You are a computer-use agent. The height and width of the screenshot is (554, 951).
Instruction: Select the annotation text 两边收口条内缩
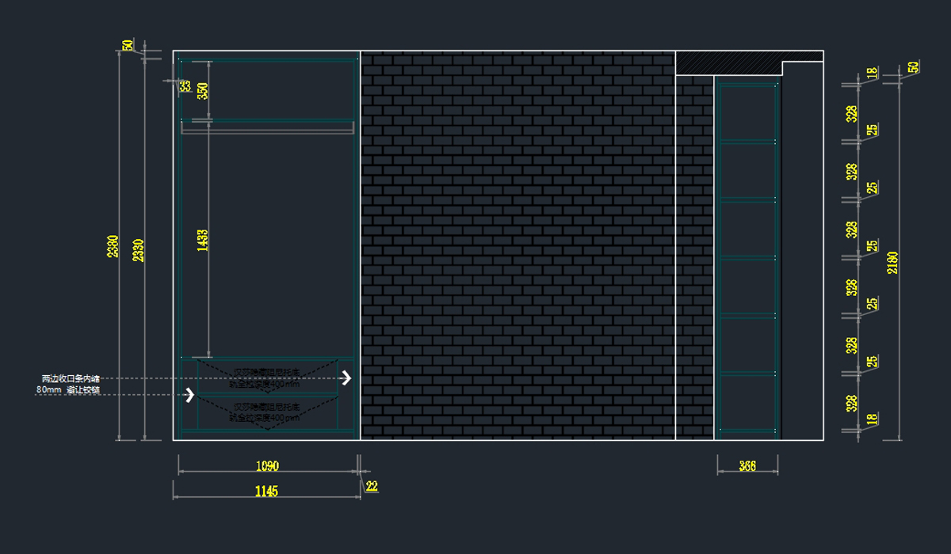71,379
